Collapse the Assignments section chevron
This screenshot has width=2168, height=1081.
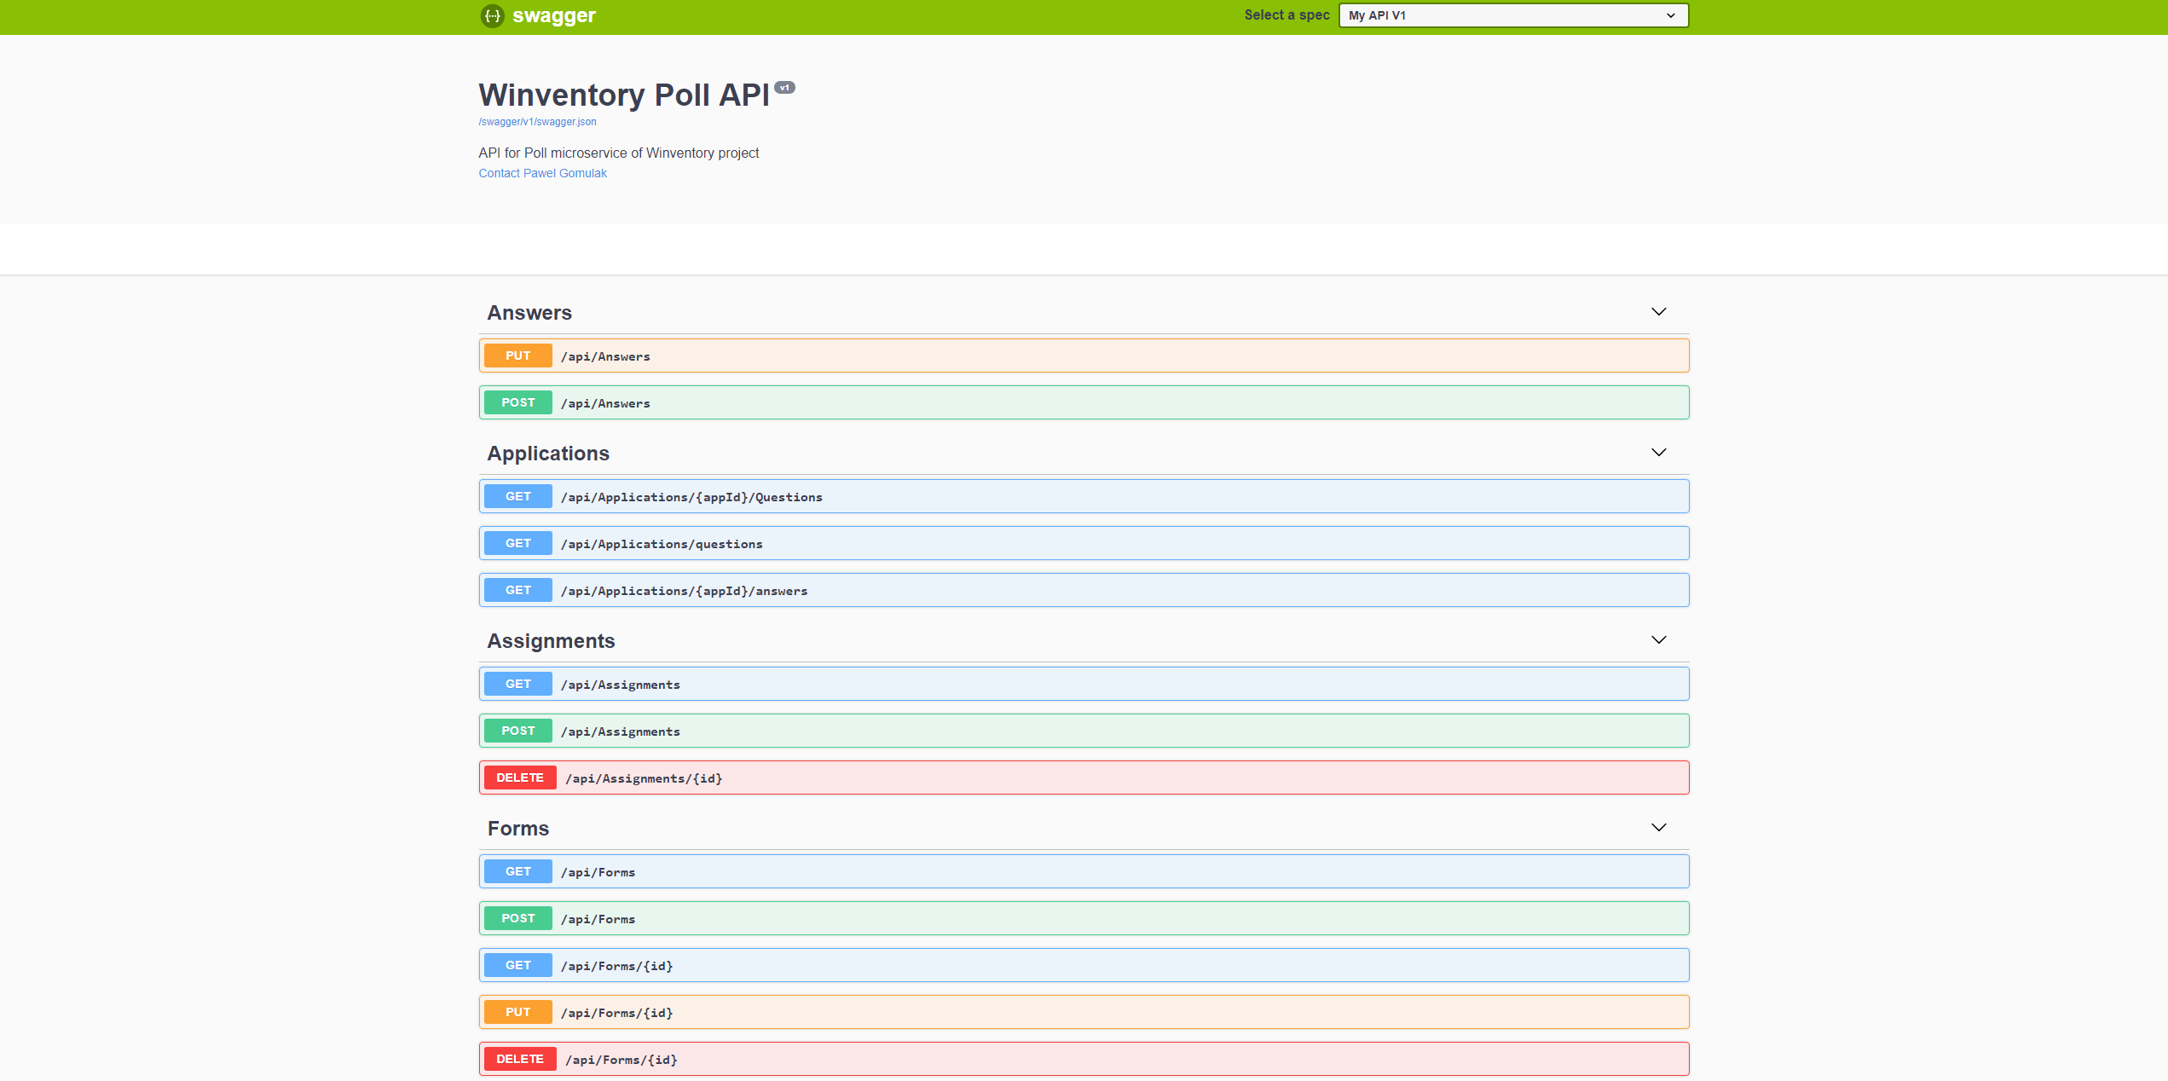click(1658, 640)
